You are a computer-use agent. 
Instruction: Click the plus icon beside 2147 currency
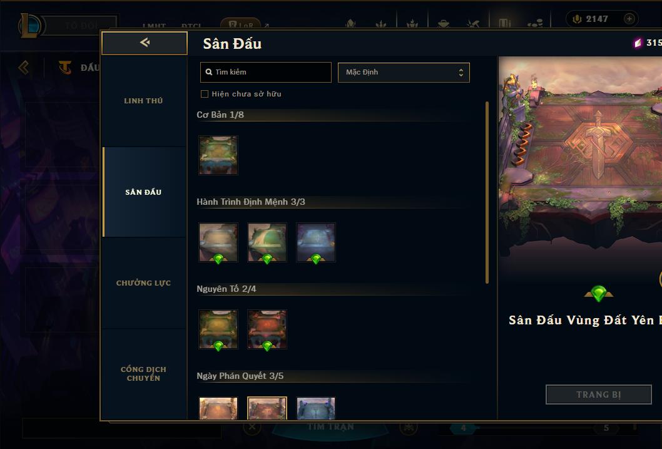tap(629, 19)
